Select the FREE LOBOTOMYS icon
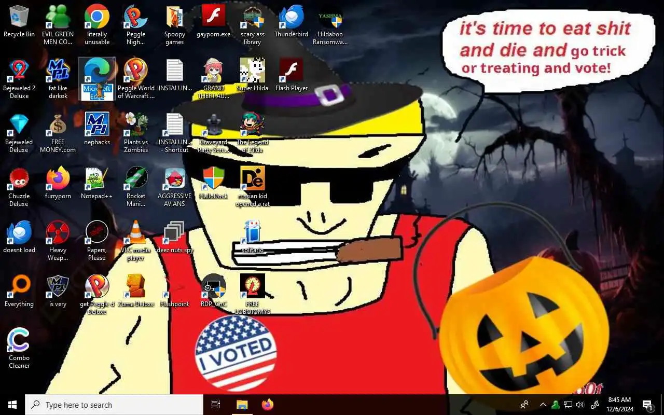The width and height of the screenshot is (664, 415). (253, 295)
